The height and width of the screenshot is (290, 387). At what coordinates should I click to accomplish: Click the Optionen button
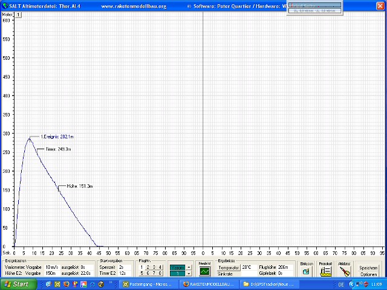(x=368, y=274)
